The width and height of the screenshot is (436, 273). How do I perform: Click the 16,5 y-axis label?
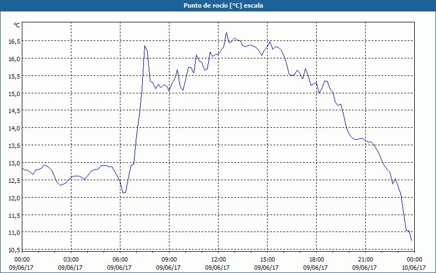point(14,41)
